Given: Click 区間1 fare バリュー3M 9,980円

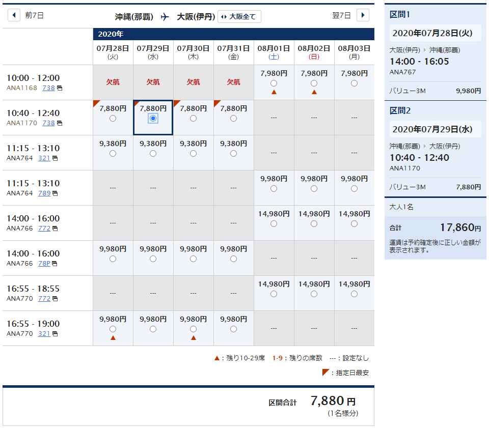Looking at the screenshot, I should [x=435, y=91].
